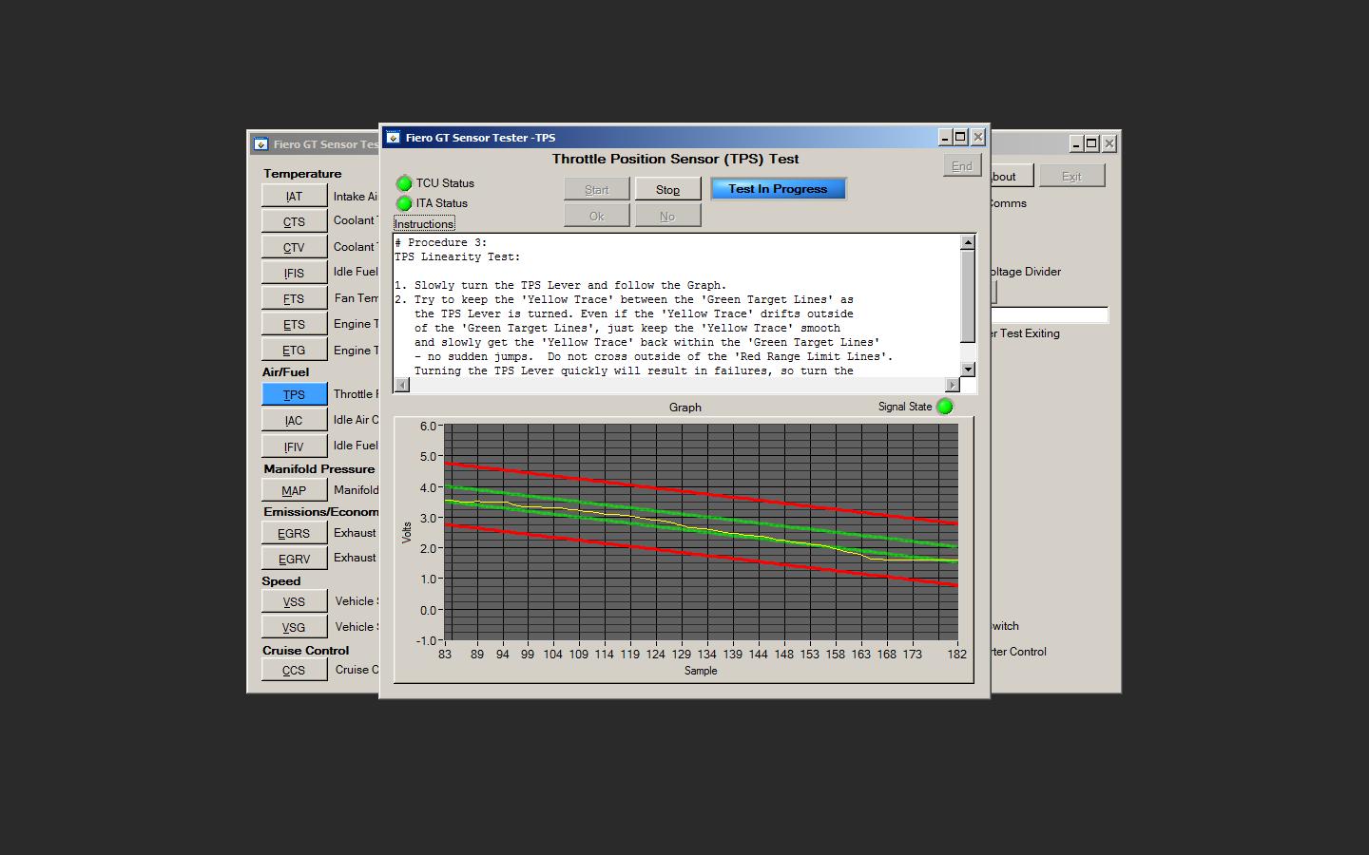Viewport: 1369px width, 855px height.
Task: Select the IAT temperature sensor button
Action: 294,196
